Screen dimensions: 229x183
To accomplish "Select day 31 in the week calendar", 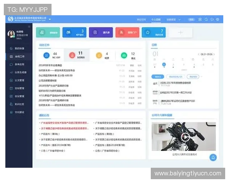I will coord(155,65).
